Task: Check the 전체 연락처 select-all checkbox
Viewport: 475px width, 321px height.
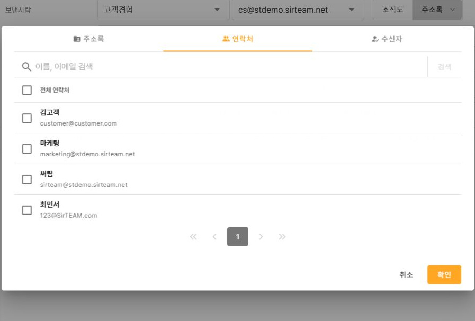Action: [27, 90]
